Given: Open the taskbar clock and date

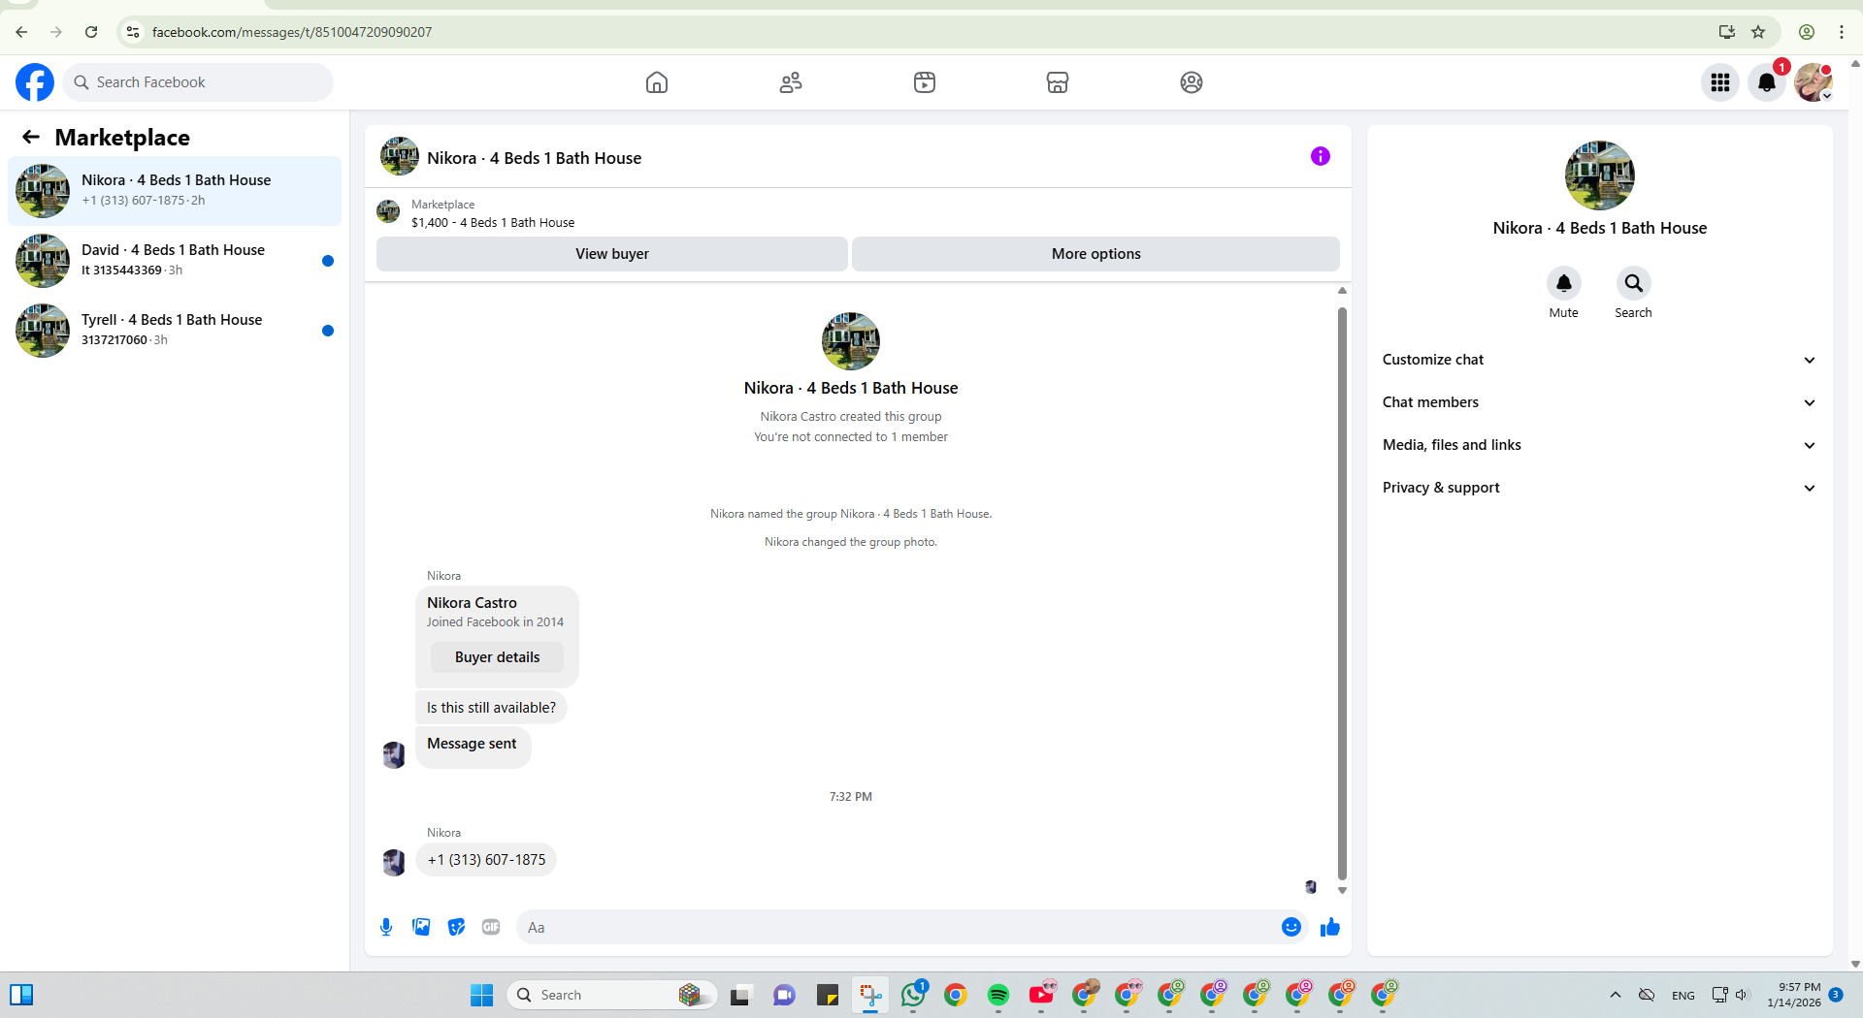Looking at the screenshot, I should pos(1794,995).
